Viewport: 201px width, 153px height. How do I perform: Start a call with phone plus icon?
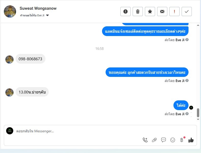point(145,140)
